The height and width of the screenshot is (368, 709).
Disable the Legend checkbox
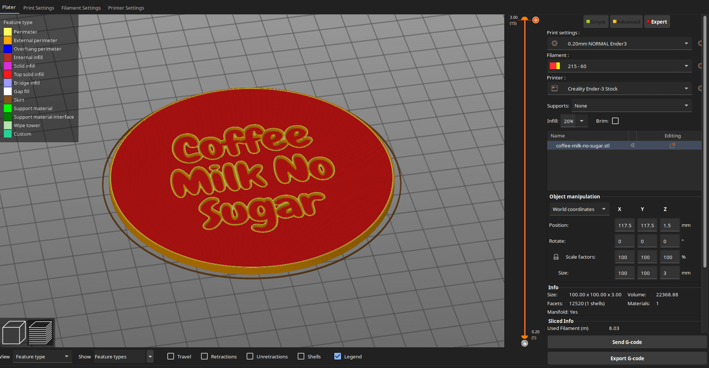pyautogui.click(x=337, y=356)
